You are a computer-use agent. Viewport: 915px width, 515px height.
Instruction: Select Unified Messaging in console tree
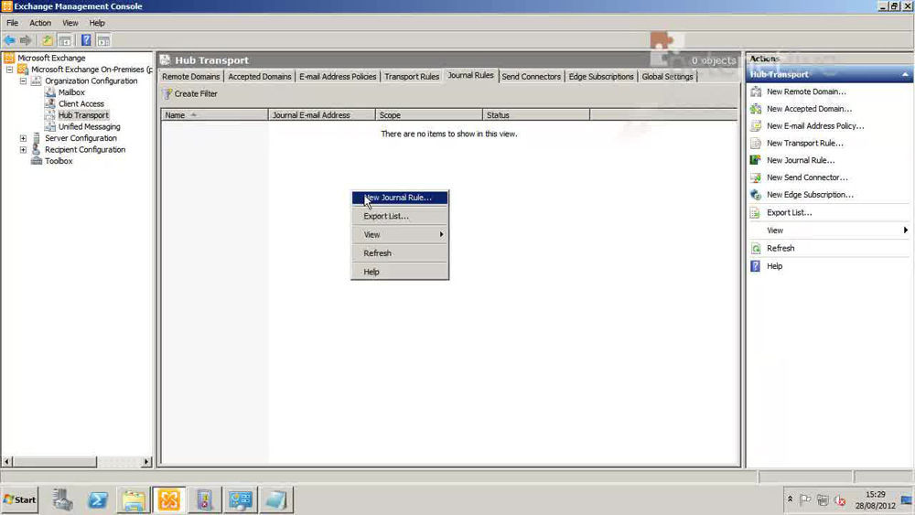tap(90, 126)
